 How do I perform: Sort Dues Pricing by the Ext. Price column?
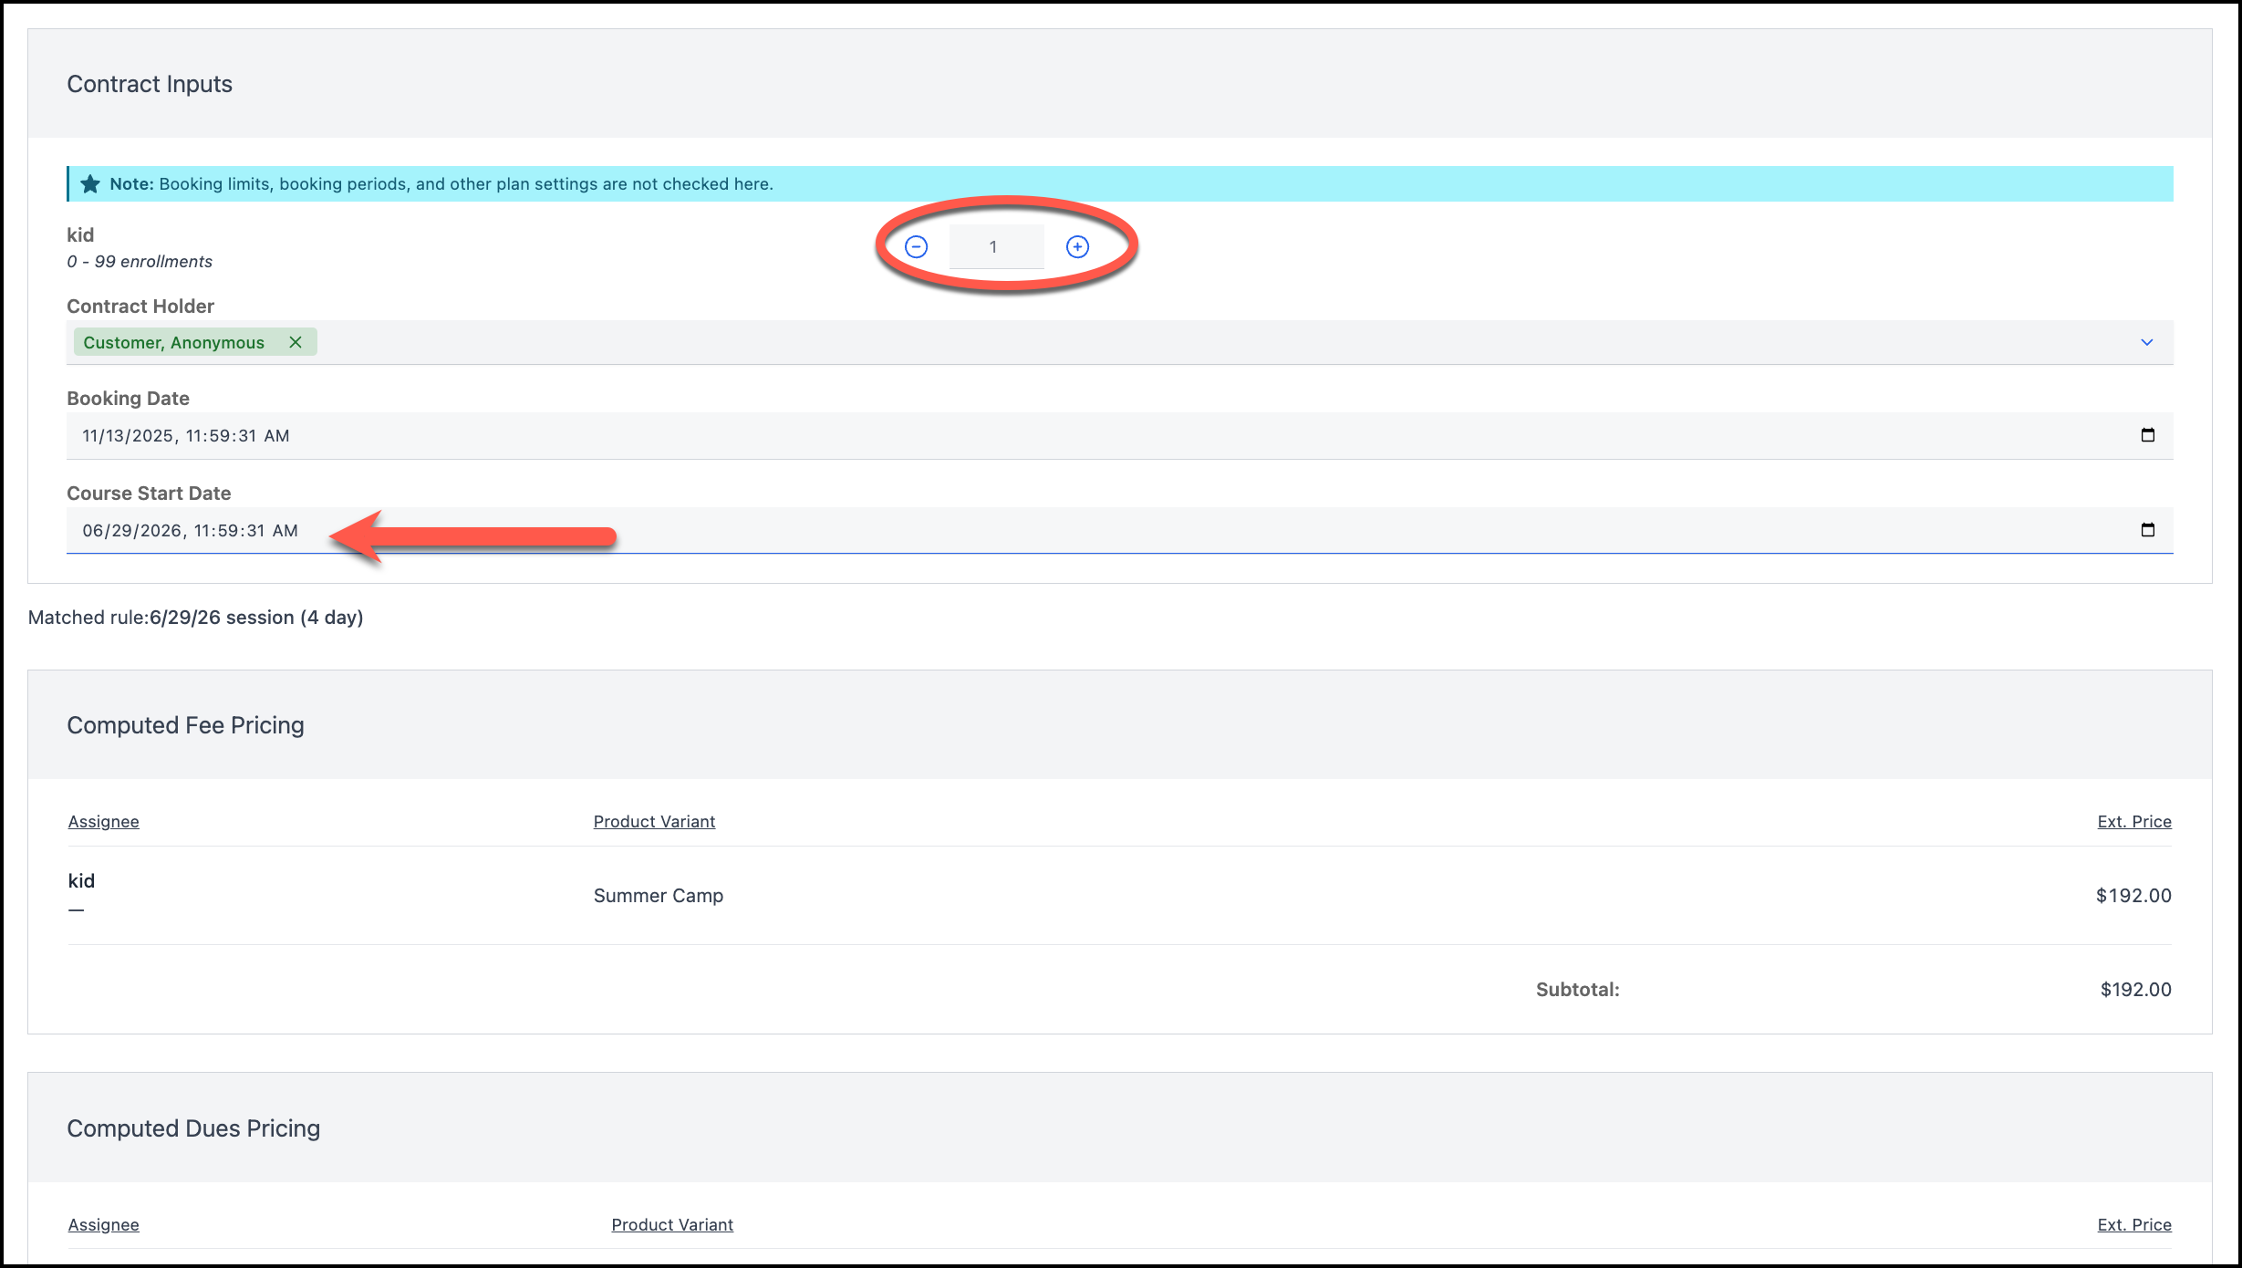2133,1225
